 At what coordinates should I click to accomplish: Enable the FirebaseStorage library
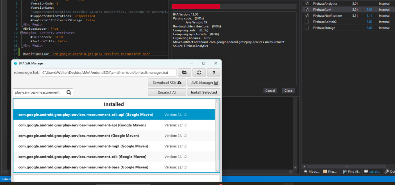(x=306, y=27)
